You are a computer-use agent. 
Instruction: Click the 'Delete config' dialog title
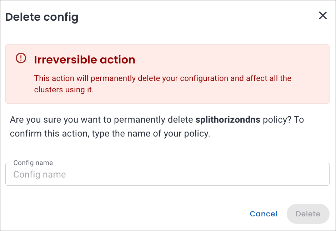coord(42,17)
